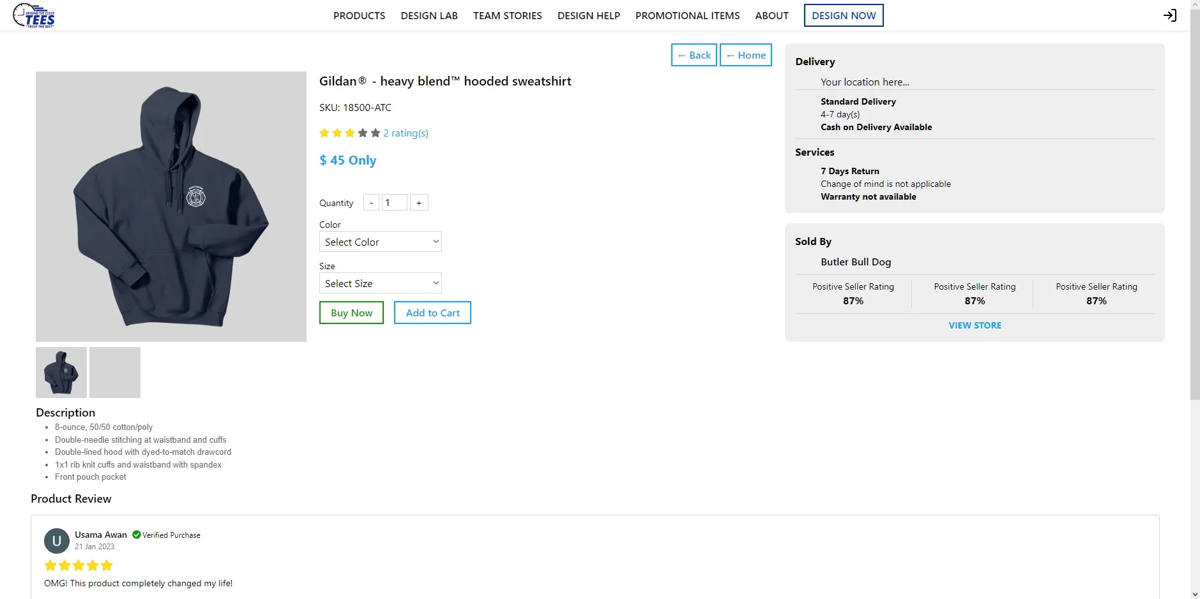Click the scrollbar down arrow

(1195, 594)
